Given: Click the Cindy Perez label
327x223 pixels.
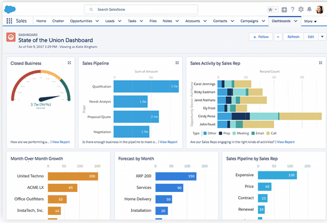Looking at the screenshot, I should [x=207, y=116].
